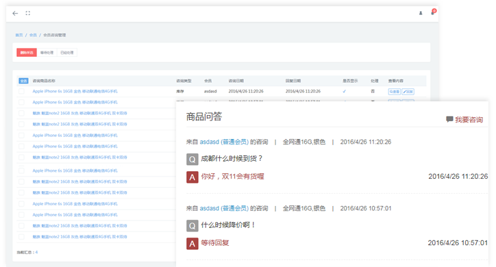The image size is (496, 267).
Task: Click the 库存 cell in the asdasd row
Action: click(x=180, y=91)
